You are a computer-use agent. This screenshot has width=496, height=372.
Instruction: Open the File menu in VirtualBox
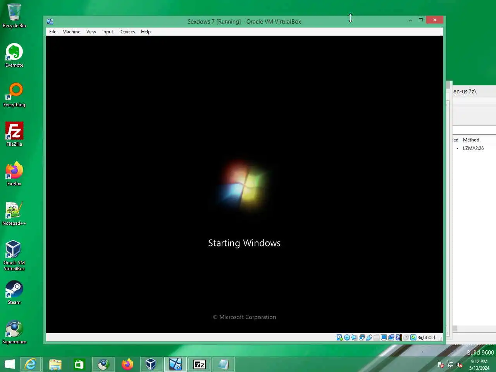[53, 32]
